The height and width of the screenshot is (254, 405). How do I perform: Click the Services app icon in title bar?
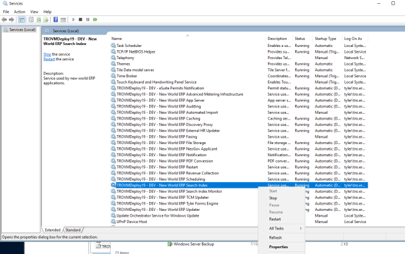pos(5,3)
